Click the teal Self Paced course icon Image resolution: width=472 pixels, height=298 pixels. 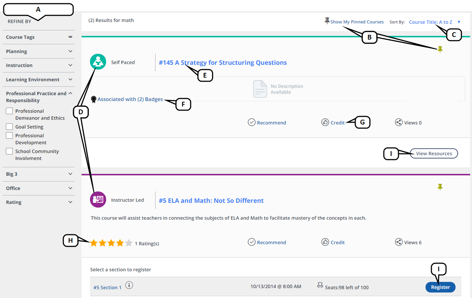(x=98, y=62)
